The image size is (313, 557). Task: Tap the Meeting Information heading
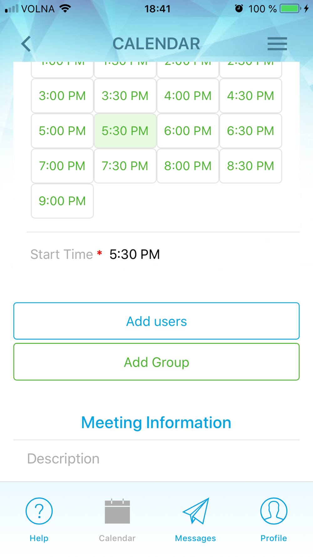tap(156, 422)
